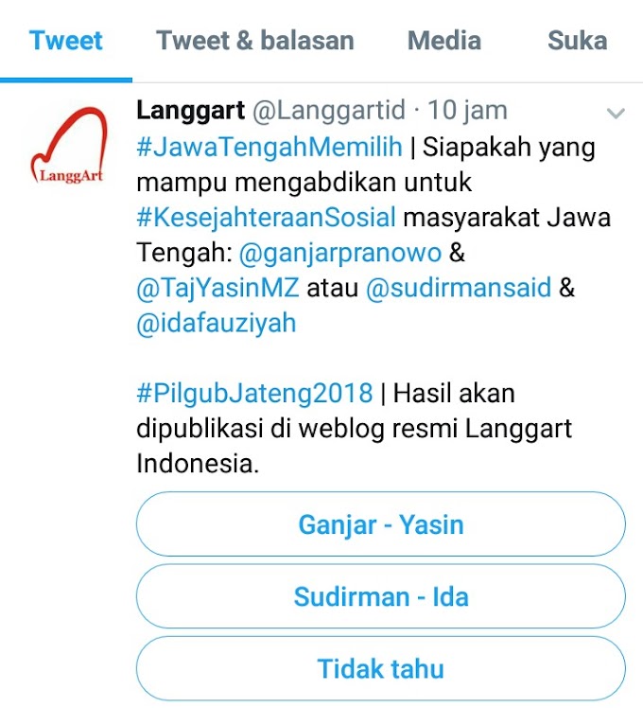Vote for Ganjar - Yasin poll option

[381, 524]
